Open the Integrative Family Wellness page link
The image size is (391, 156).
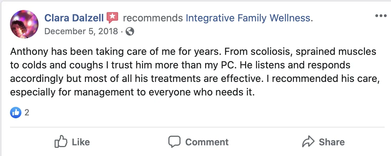249,17
